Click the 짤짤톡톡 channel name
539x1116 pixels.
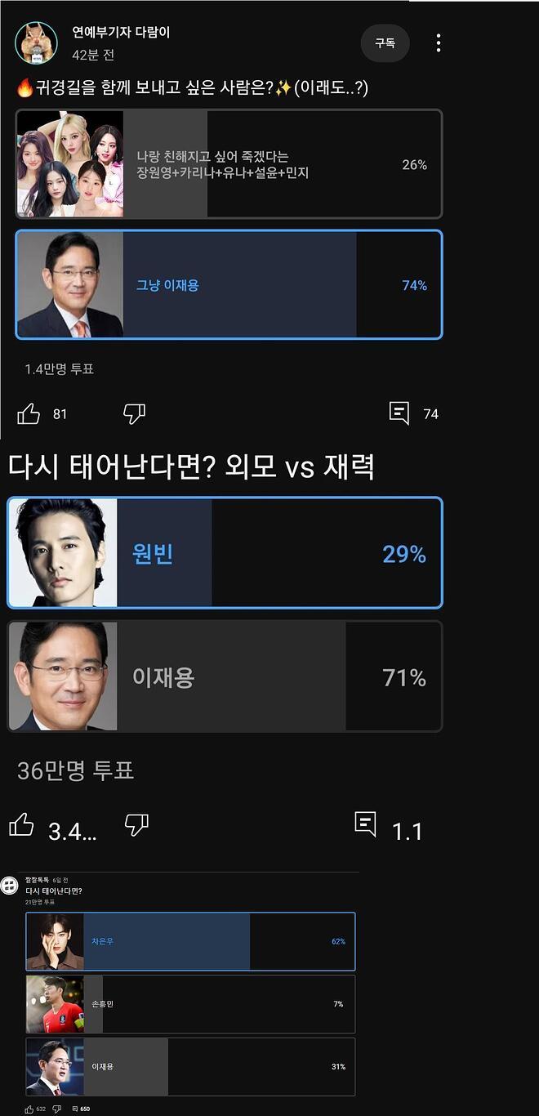(38, 880)
